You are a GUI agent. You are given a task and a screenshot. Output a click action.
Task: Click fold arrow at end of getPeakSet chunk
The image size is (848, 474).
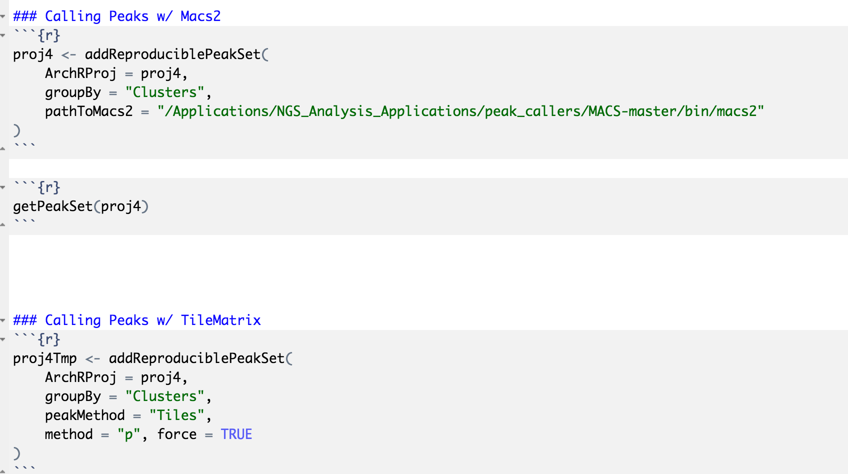(2, 224)
